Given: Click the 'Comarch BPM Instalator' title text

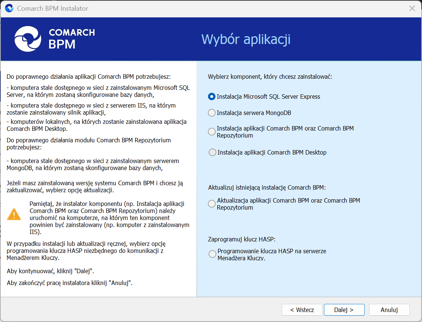Looking at the screenshot, I should (53, 9).
